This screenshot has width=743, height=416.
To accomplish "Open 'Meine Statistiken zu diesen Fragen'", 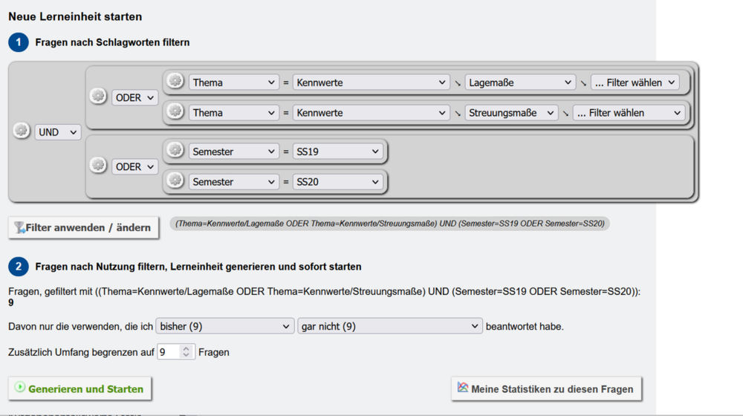I will (546, 389).
